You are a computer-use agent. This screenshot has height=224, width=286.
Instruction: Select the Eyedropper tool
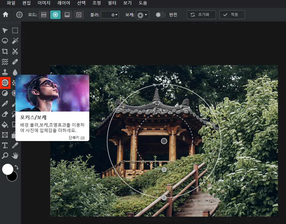15,145
